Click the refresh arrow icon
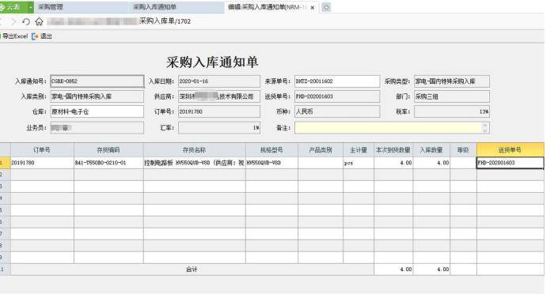Viewport: 554px width, 294px height. (26, 21)
